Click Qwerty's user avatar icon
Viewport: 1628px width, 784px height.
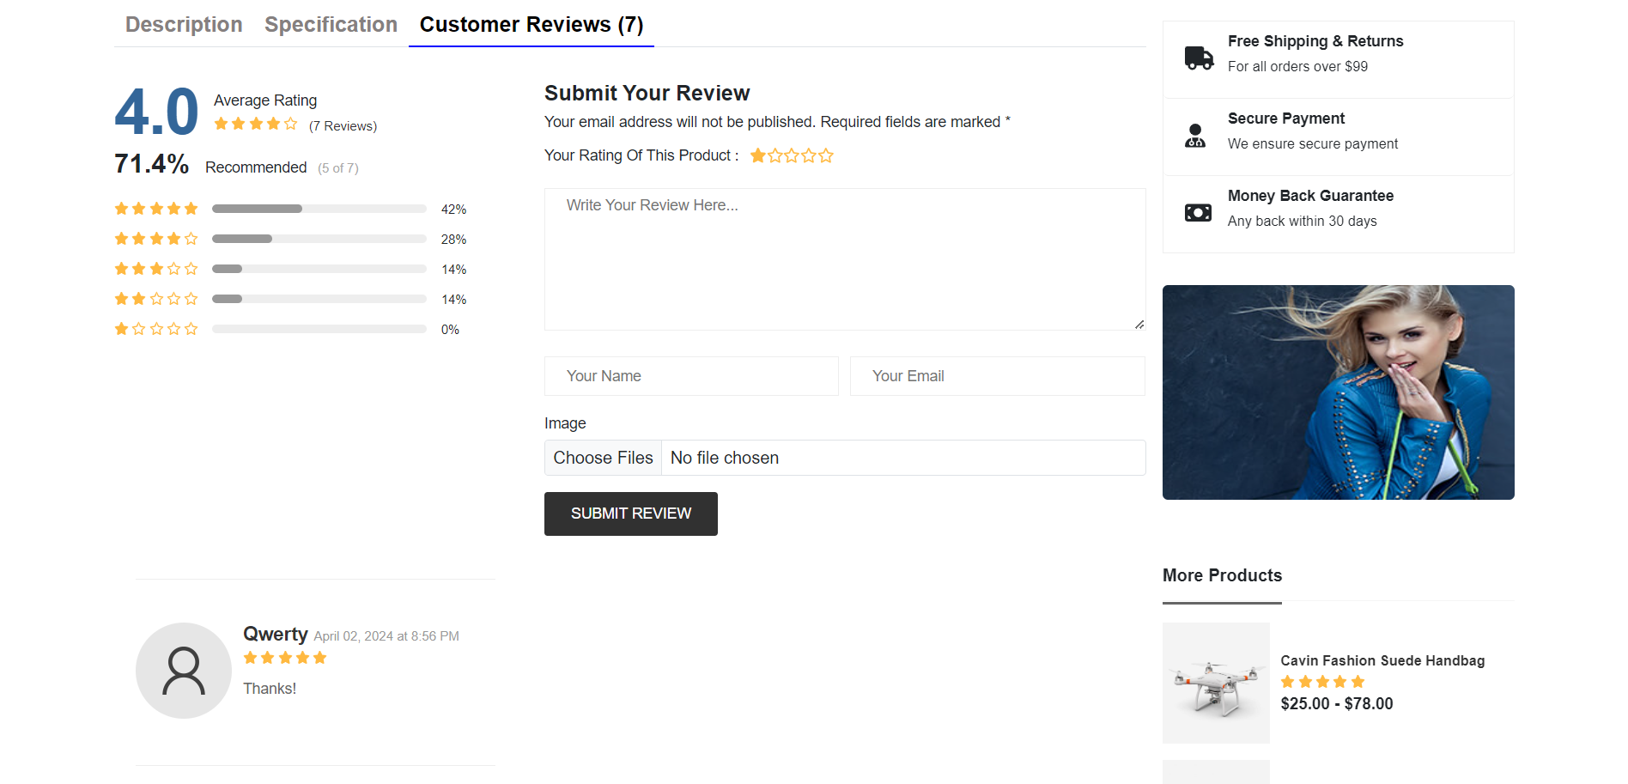point(184,671)
